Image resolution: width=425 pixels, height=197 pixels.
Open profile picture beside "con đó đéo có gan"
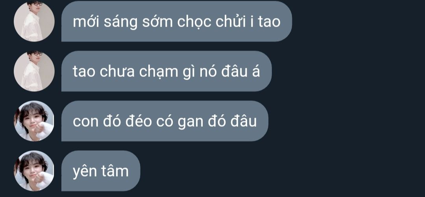tap(34, 121)
